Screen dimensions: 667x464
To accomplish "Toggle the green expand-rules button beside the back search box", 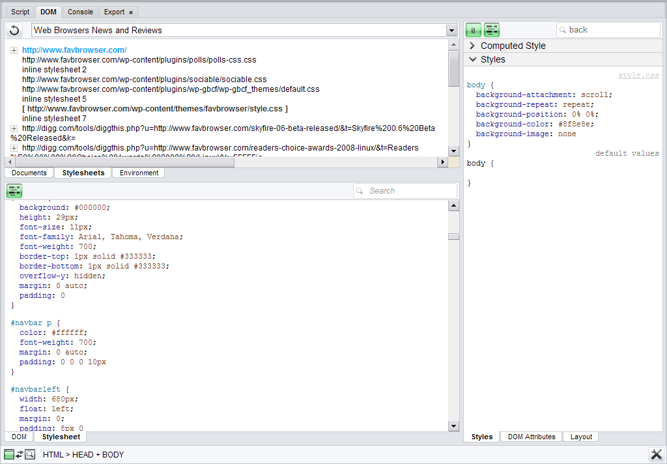I will click(492, 30).
